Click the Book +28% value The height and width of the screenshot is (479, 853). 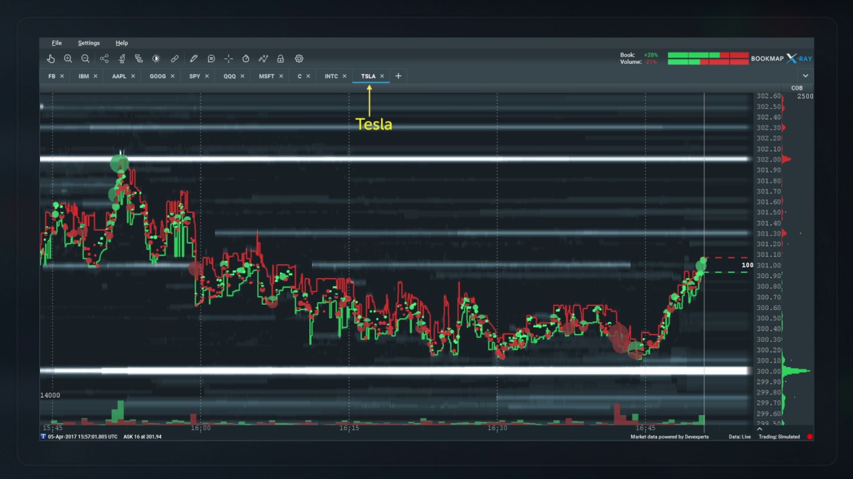651,55
